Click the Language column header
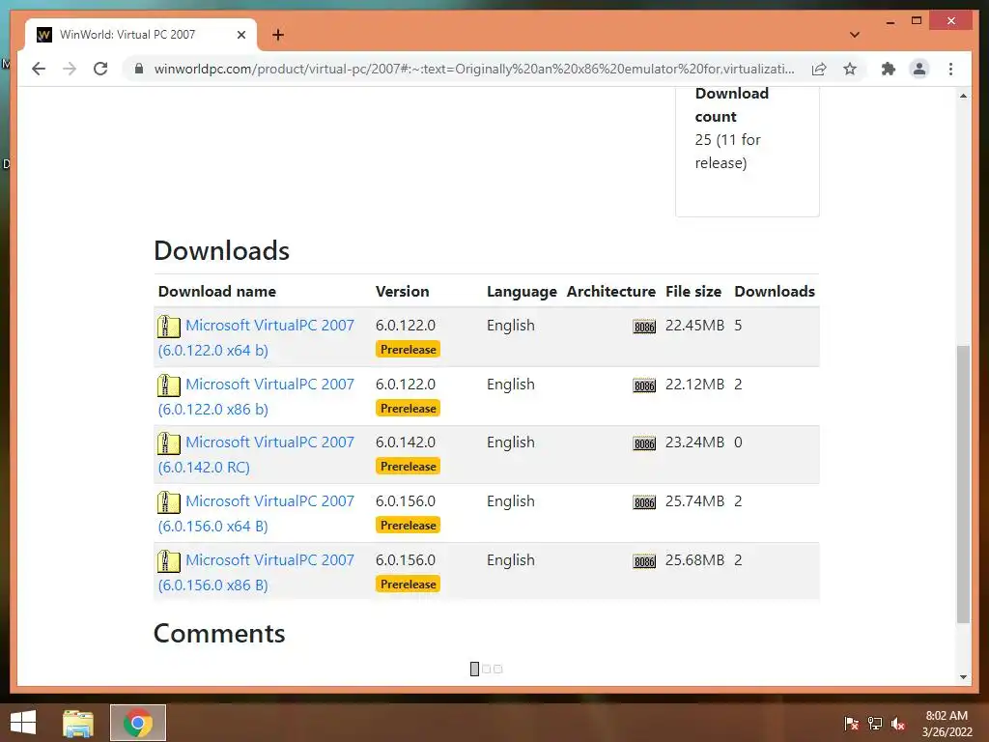Image resolution: width=989 pixels, height=742 pixels. (x=522, y=292)
